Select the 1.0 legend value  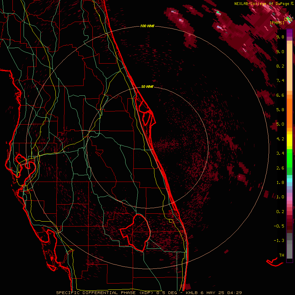click(x=280, y=197)
